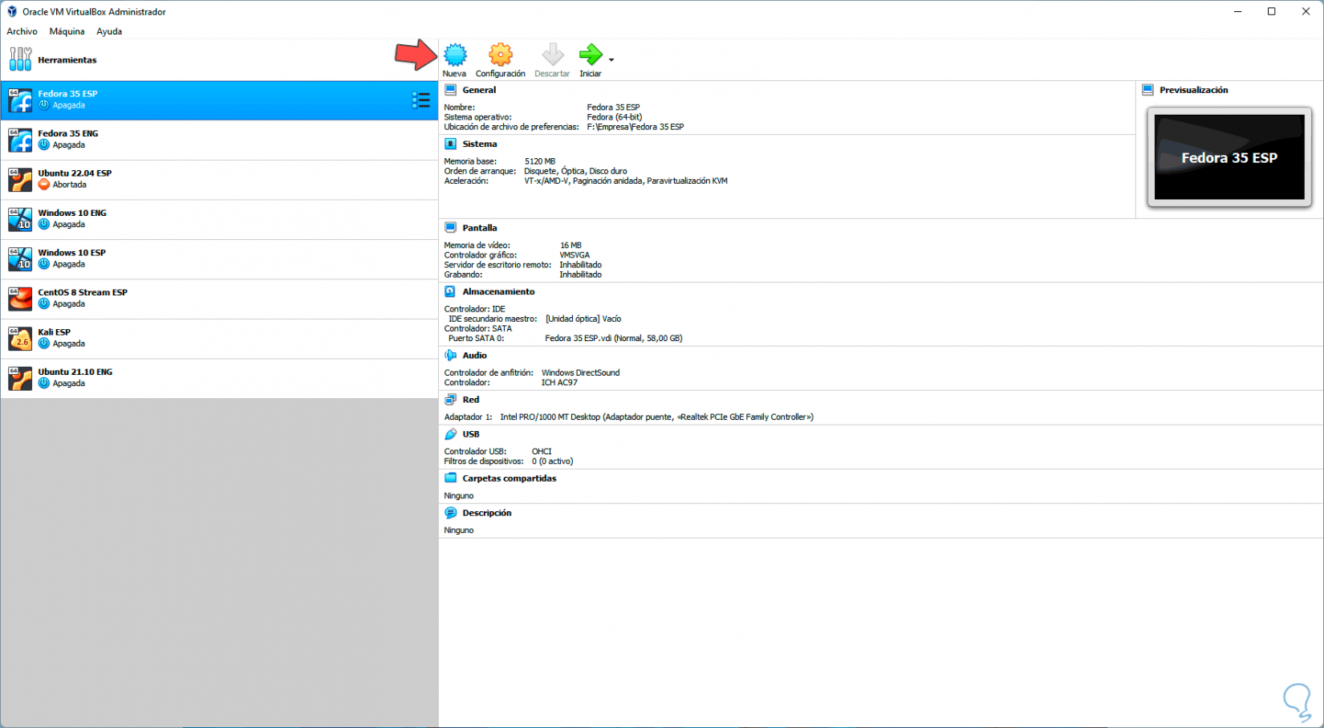Open the Red settings header link

pyautogui.click(x=471, y=400)
